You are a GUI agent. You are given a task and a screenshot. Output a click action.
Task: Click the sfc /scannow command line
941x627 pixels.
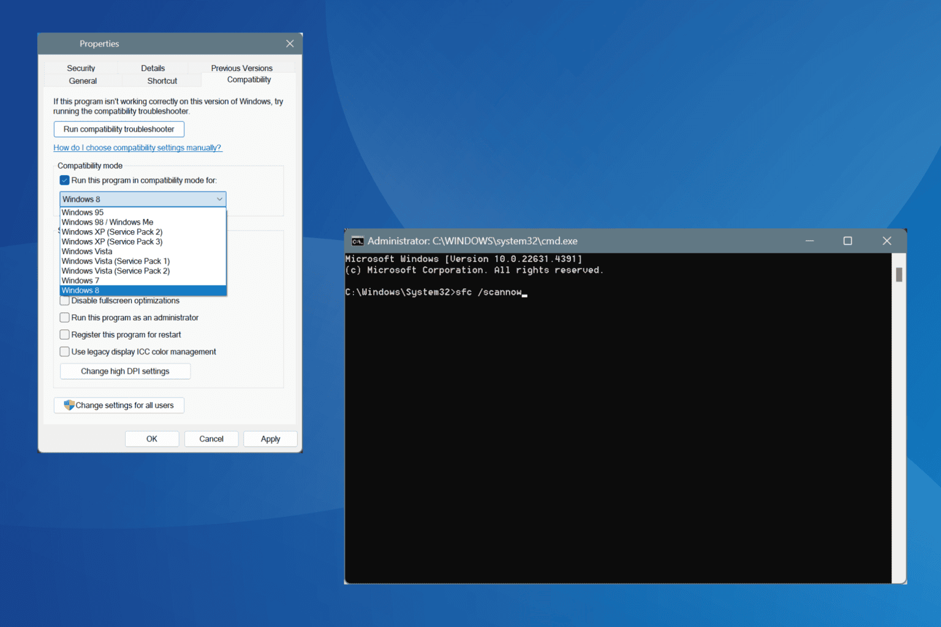tap(436, 292)
